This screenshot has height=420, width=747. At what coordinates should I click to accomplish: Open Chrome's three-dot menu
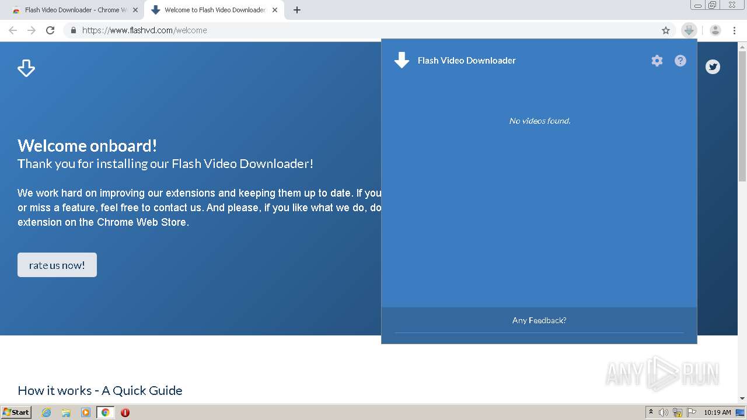coord(734,30)
